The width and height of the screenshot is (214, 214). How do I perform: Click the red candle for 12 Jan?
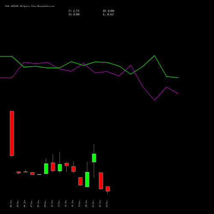[x=53, y=166]
